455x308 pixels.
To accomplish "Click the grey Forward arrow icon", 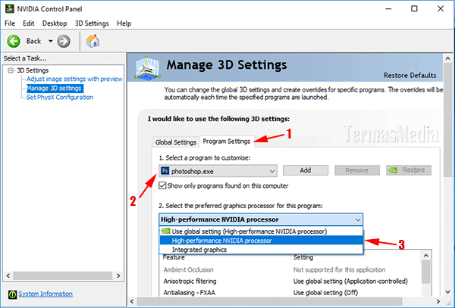I will [x=64, y=41].
